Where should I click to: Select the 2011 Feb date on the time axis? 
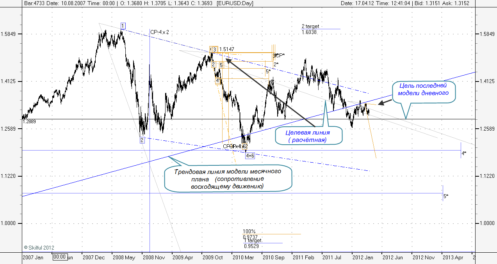point(303,257)
